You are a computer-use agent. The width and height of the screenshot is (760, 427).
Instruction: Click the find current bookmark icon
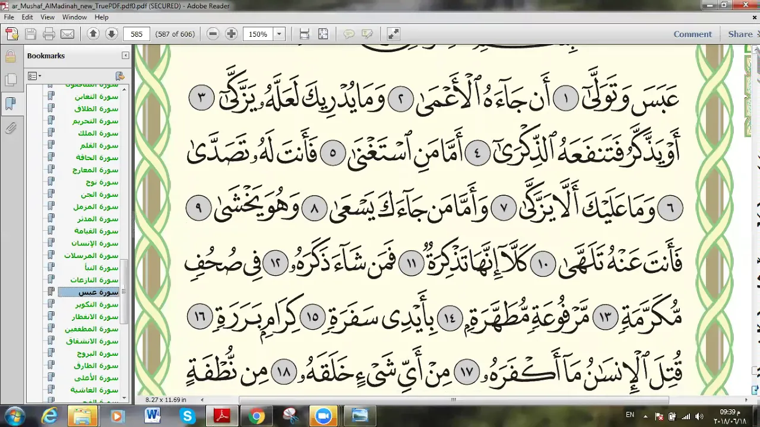(x=120, y=76)
